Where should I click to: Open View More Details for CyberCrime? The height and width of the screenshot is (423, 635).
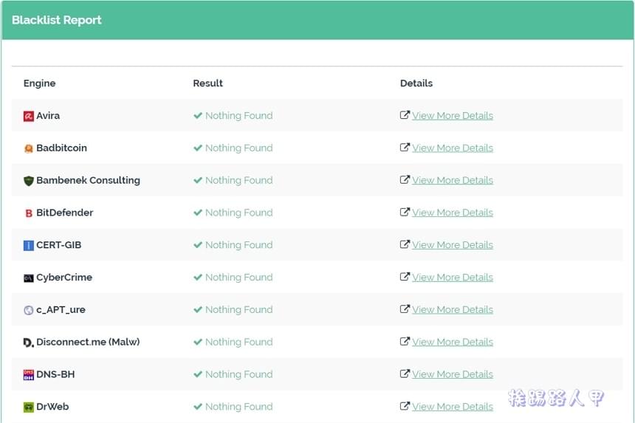(453, 278)
